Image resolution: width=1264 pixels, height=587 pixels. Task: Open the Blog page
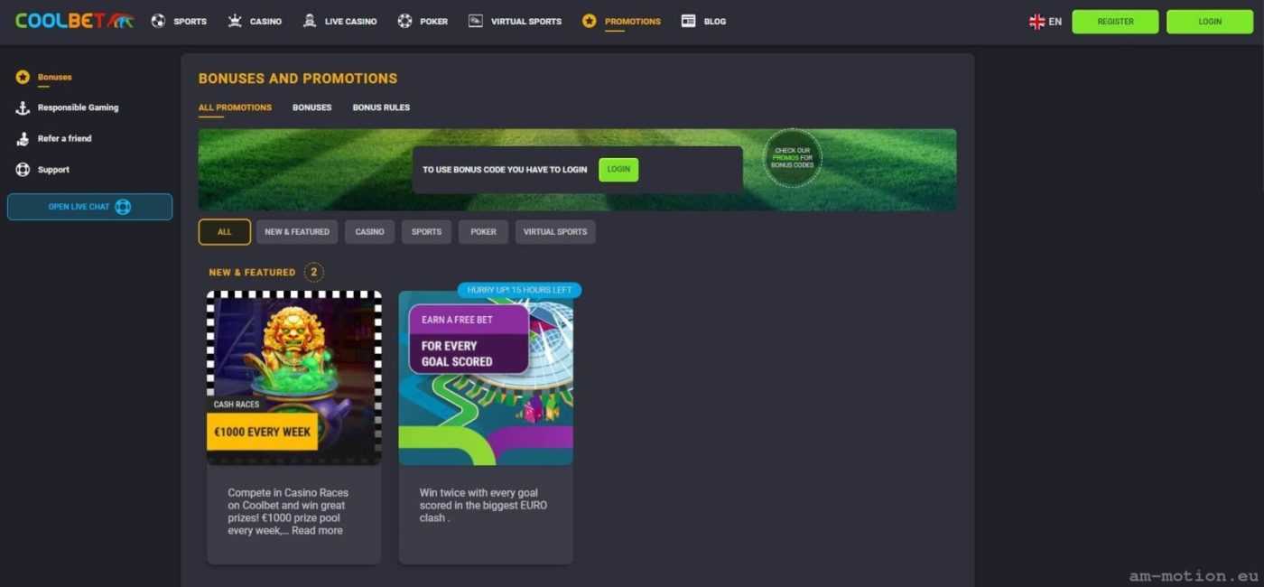[715, 22]
